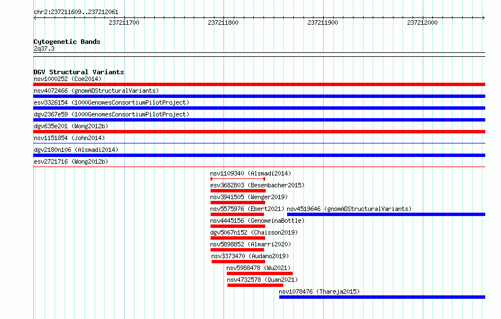
Task: Click ruler position 237211900
Action: pyautogui.click(x=323, y=23)
